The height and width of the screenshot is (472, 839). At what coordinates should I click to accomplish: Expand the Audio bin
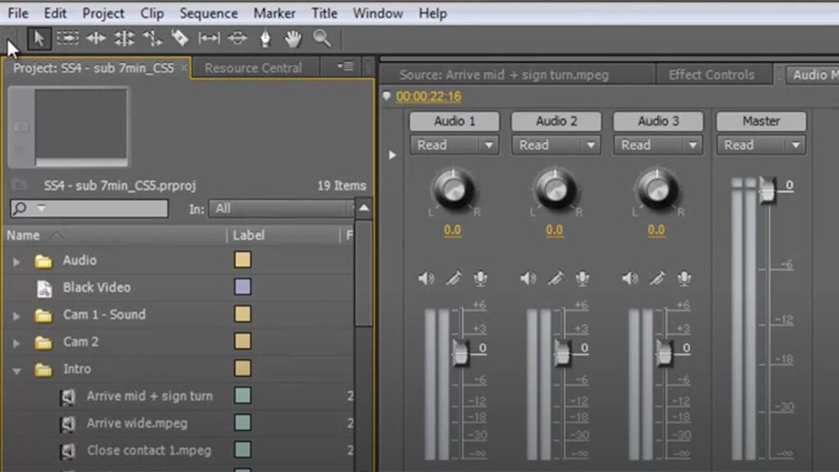pos(16,261)
